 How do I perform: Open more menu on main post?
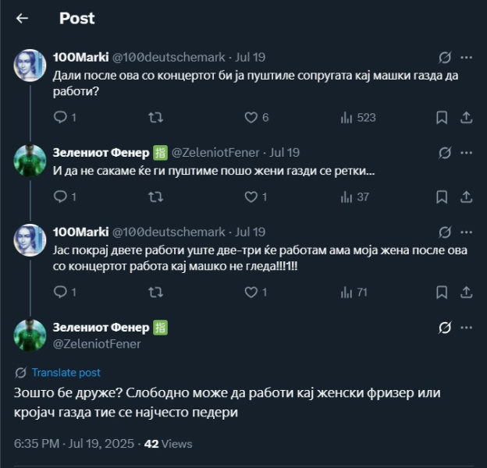[466, 328]
